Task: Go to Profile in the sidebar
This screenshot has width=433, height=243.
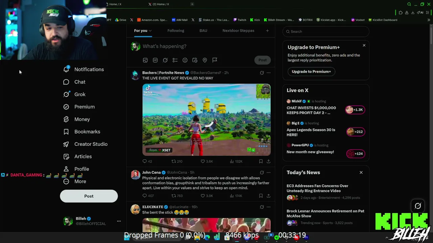Action: [76, 169]
